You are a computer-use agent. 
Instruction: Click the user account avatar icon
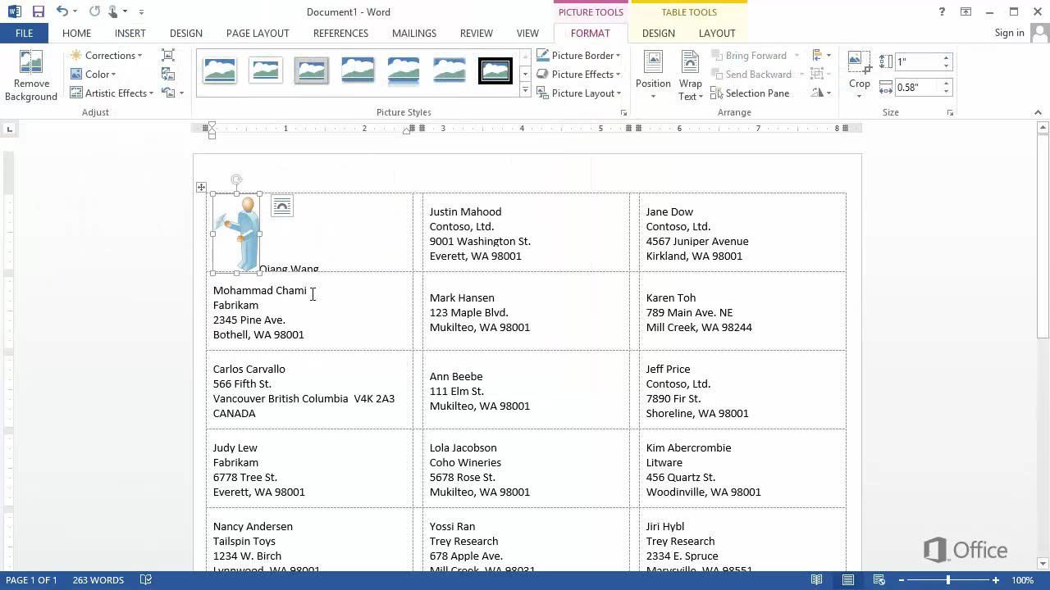1039,33
